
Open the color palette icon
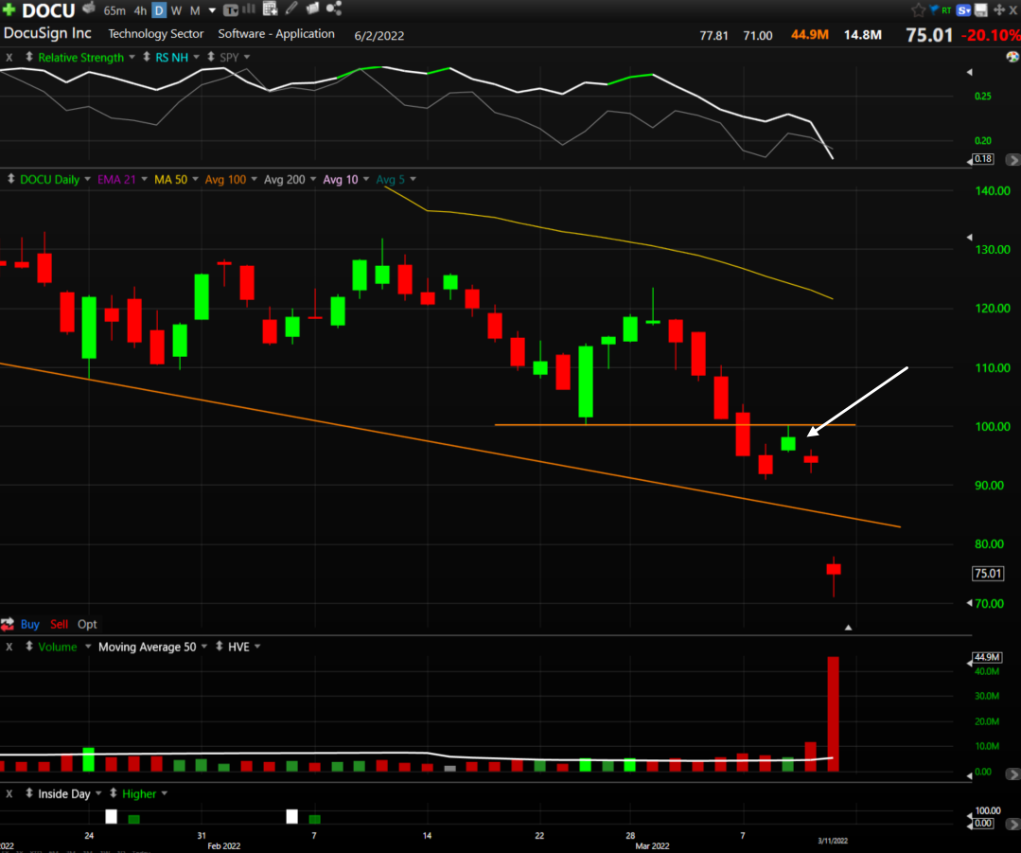coord(1012,58)
